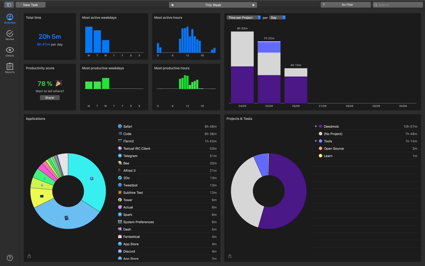Viewport: 425px width, 266px height.
Task: Click the Open Source orange color dot
Action: 321,148
